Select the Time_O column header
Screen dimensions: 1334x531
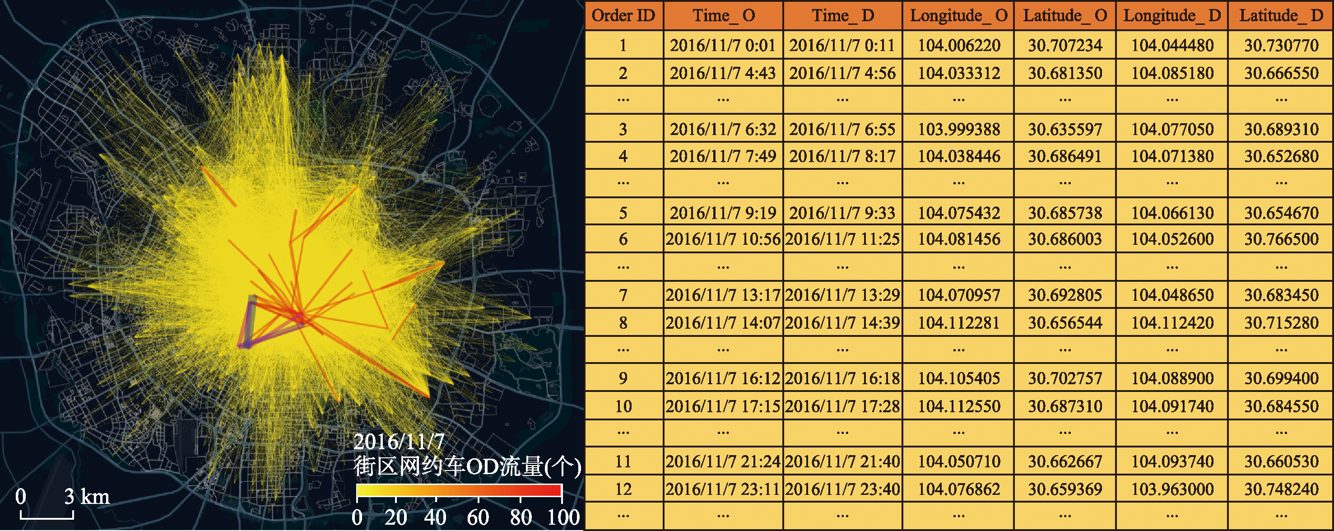(724, 15)
